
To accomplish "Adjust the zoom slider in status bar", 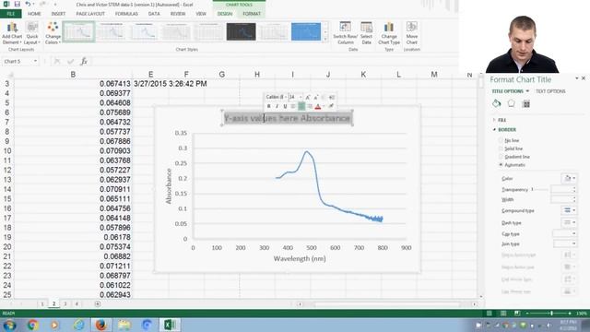I will click(x=551, y=314).
